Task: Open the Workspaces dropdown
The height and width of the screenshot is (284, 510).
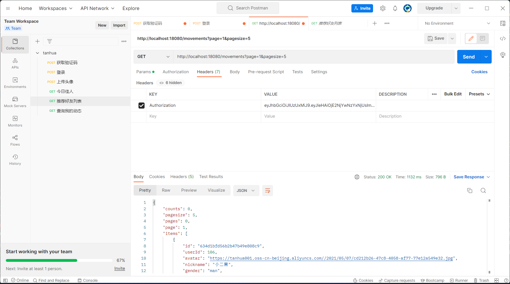Action: point(56,8)
